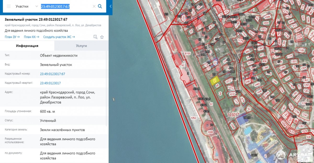
Task: Click the quarter label 123017 on the map
Action: tap(233, 115)
